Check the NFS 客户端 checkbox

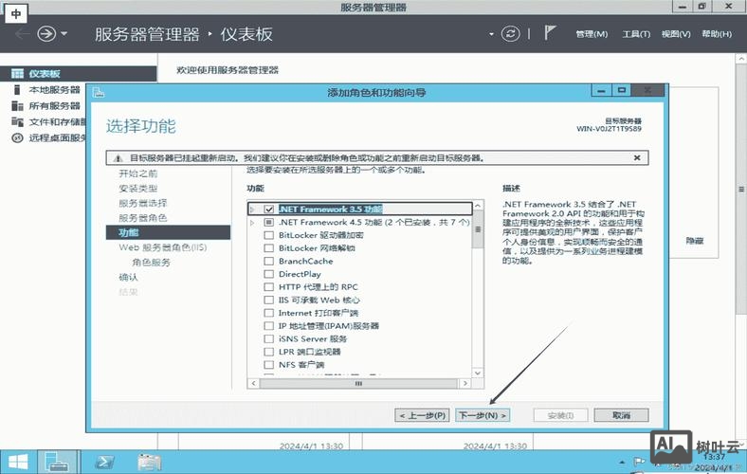268,365
